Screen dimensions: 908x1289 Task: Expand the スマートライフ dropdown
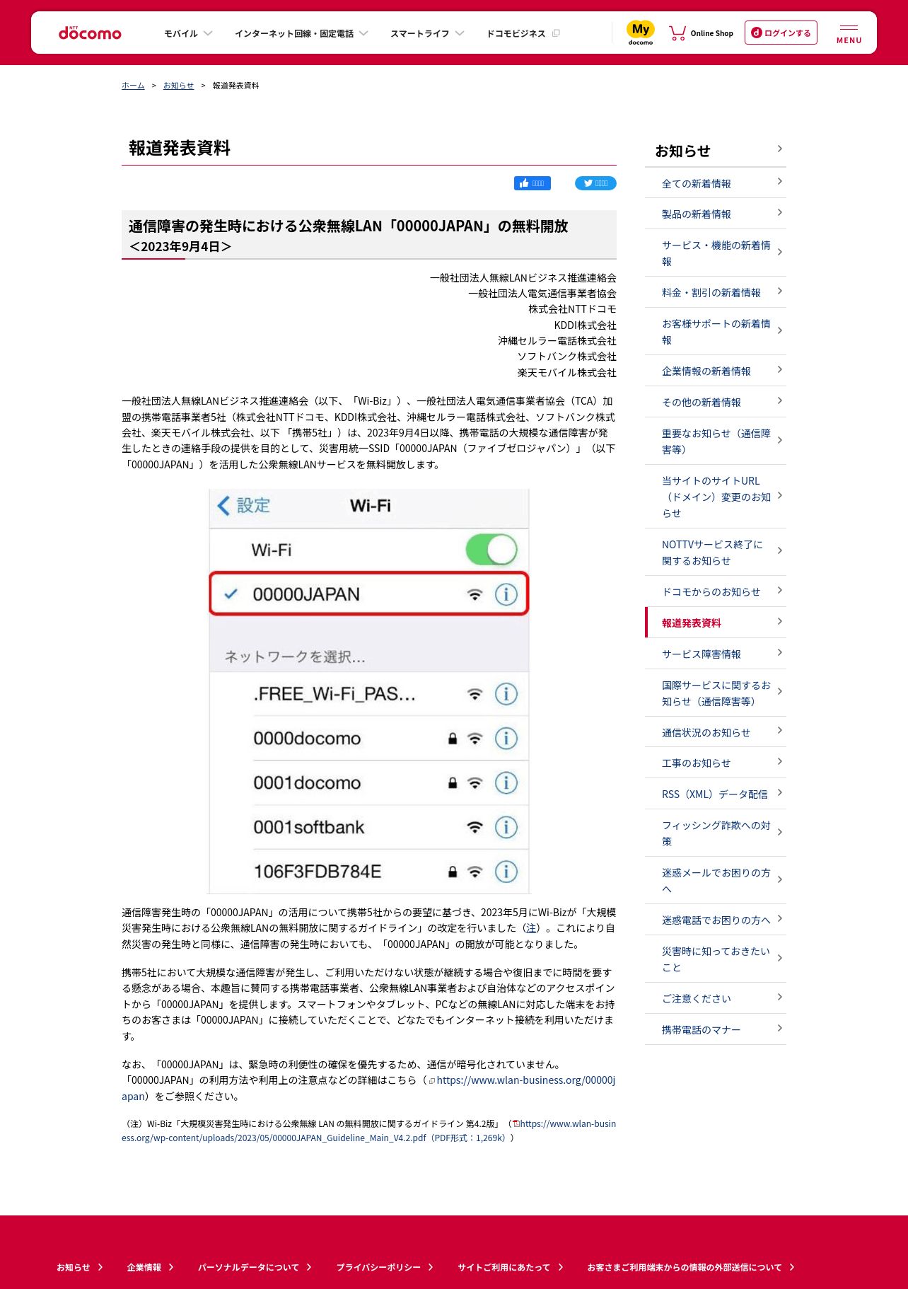tap(427, 33)
